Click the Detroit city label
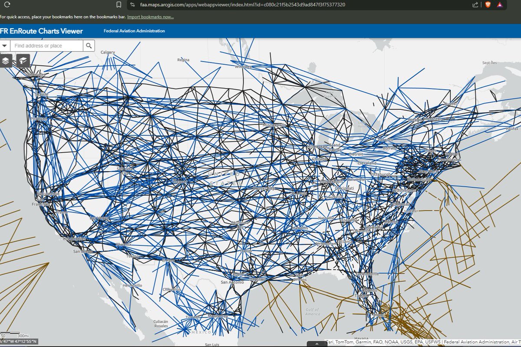The height and width of the screenshot is (347, 521). coord(356,154)
